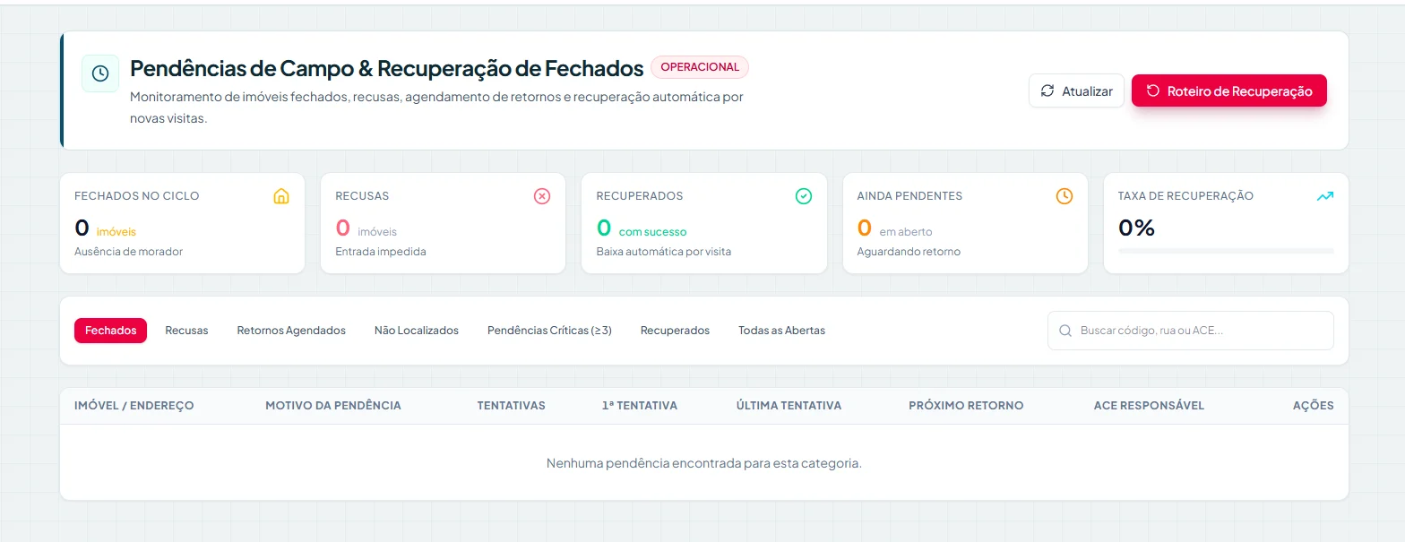Click the clock icon beside the page title

tap(100, 73)
